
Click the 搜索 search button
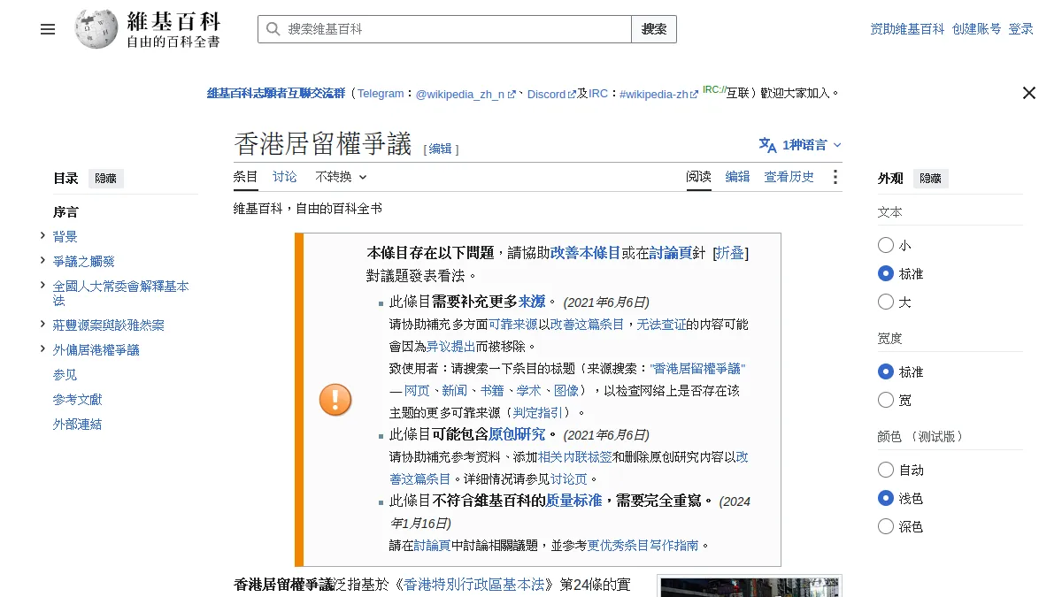654,29
